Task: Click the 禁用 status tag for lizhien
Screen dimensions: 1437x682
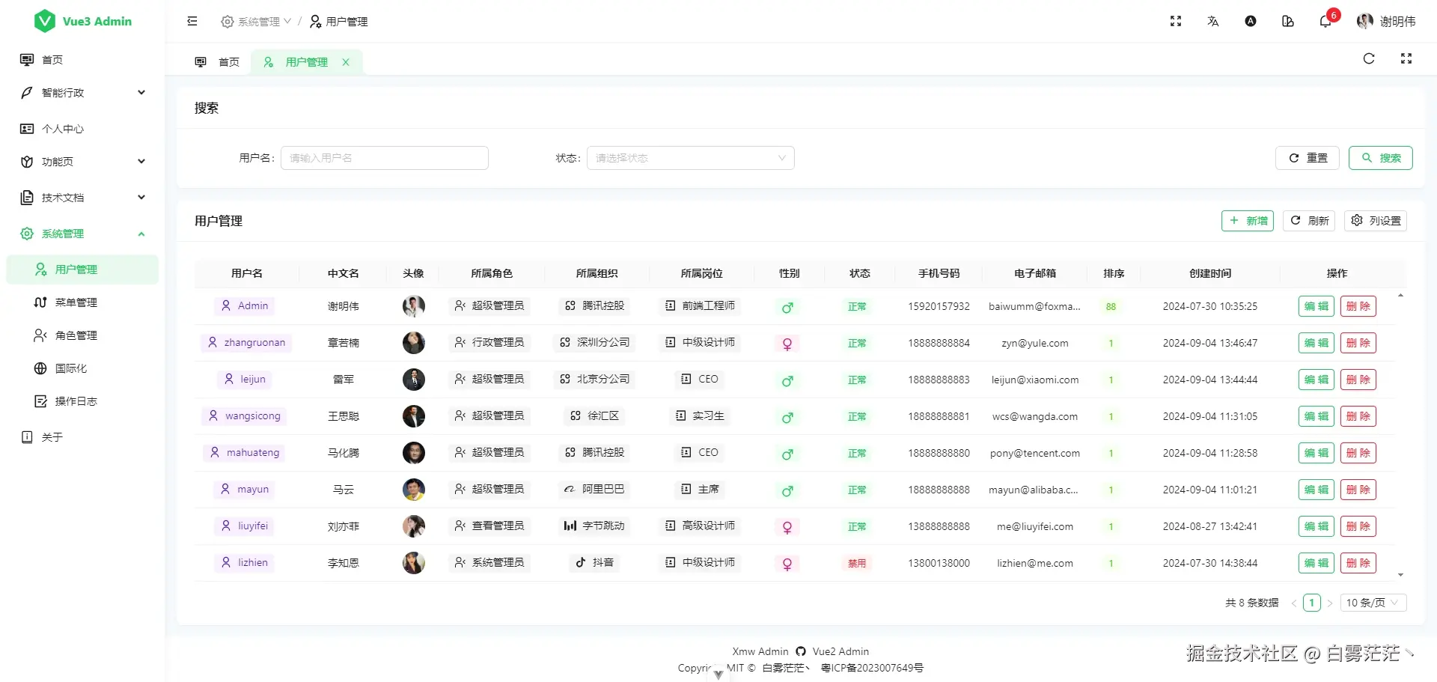Action: [x=857, y=564]
